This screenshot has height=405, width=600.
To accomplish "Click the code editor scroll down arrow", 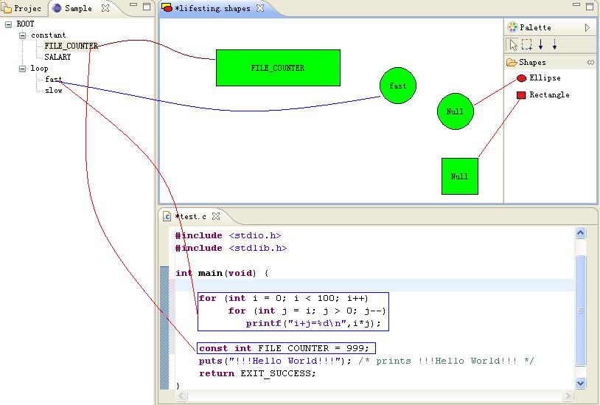I will click(581, 383).
